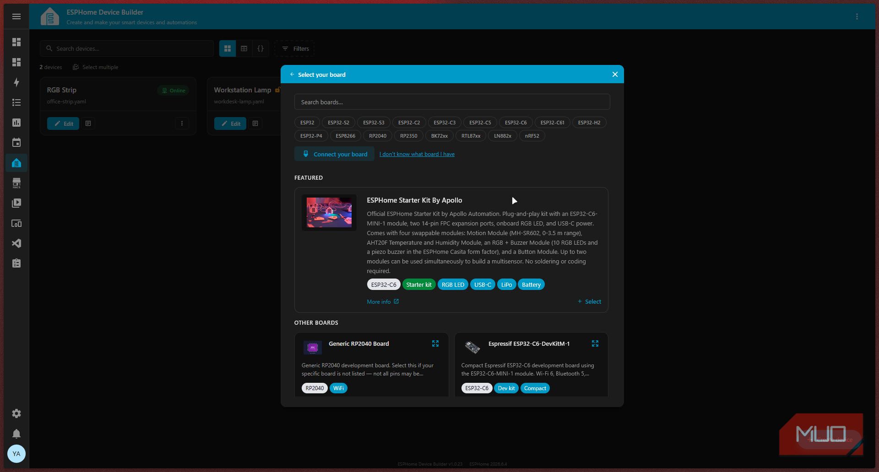Image resolution: width=879 pixels, height=472 pixels.
Task: Expand the Espressif ESP32-C6-DevKitM-1 card
Action: (595, 343)
